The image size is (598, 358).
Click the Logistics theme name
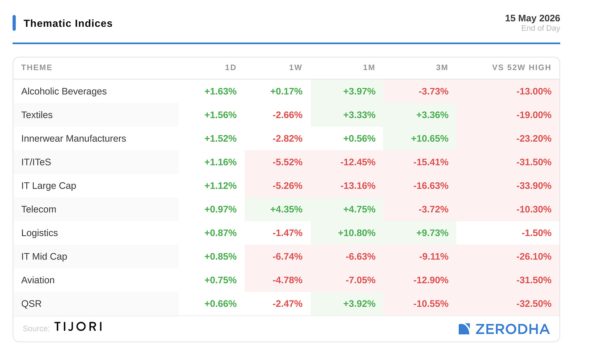[x=39, y=233]
